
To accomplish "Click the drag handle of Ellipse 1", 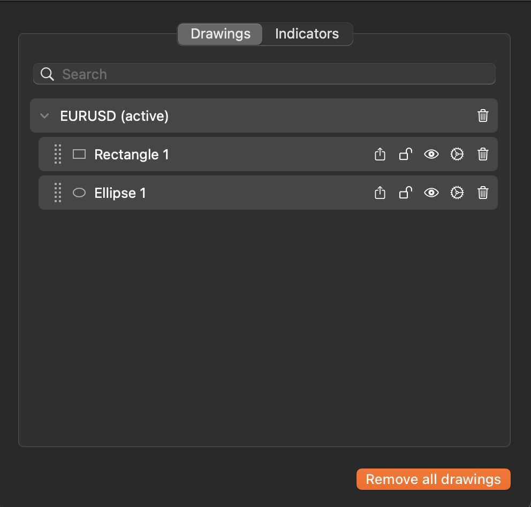I will [58, 193].
